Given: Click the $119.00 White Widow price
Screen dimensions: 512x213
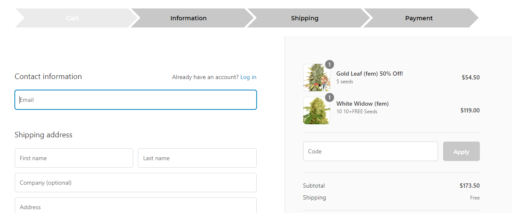Looking at the screenshot, I should pyautogui.click(x=470, y=111).
